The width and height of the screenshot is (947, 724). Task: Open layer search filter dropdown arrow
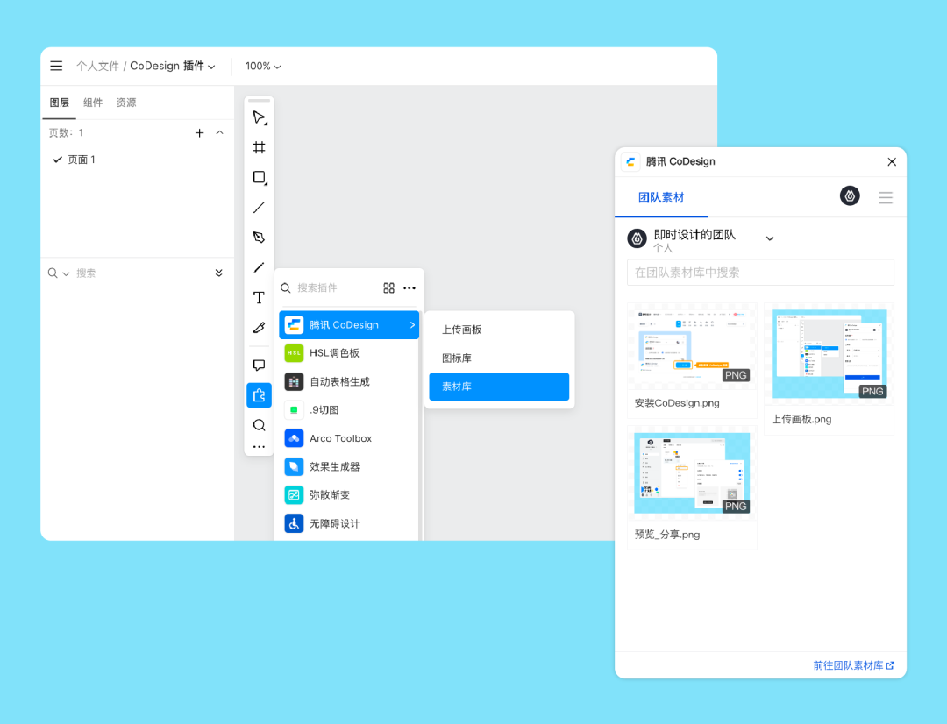pos(66,273)
